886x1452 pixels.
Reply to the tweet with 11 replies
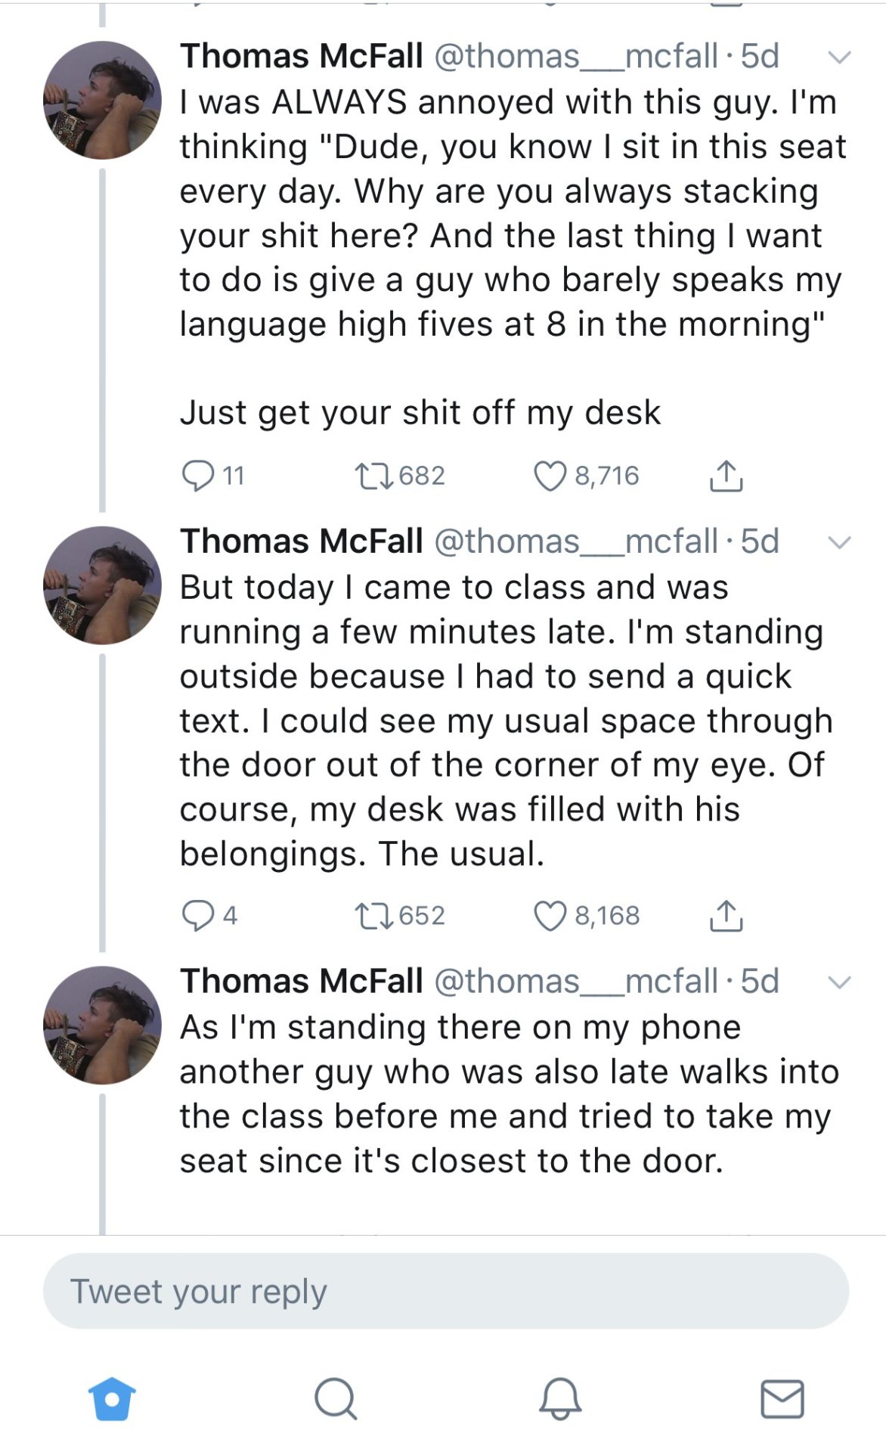198,476
